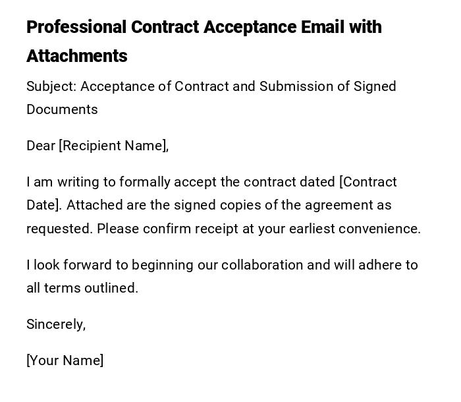Click the phrase "all terms outlined."
Viewport: 461px width, 402px height.
click(x=82, y=289)
